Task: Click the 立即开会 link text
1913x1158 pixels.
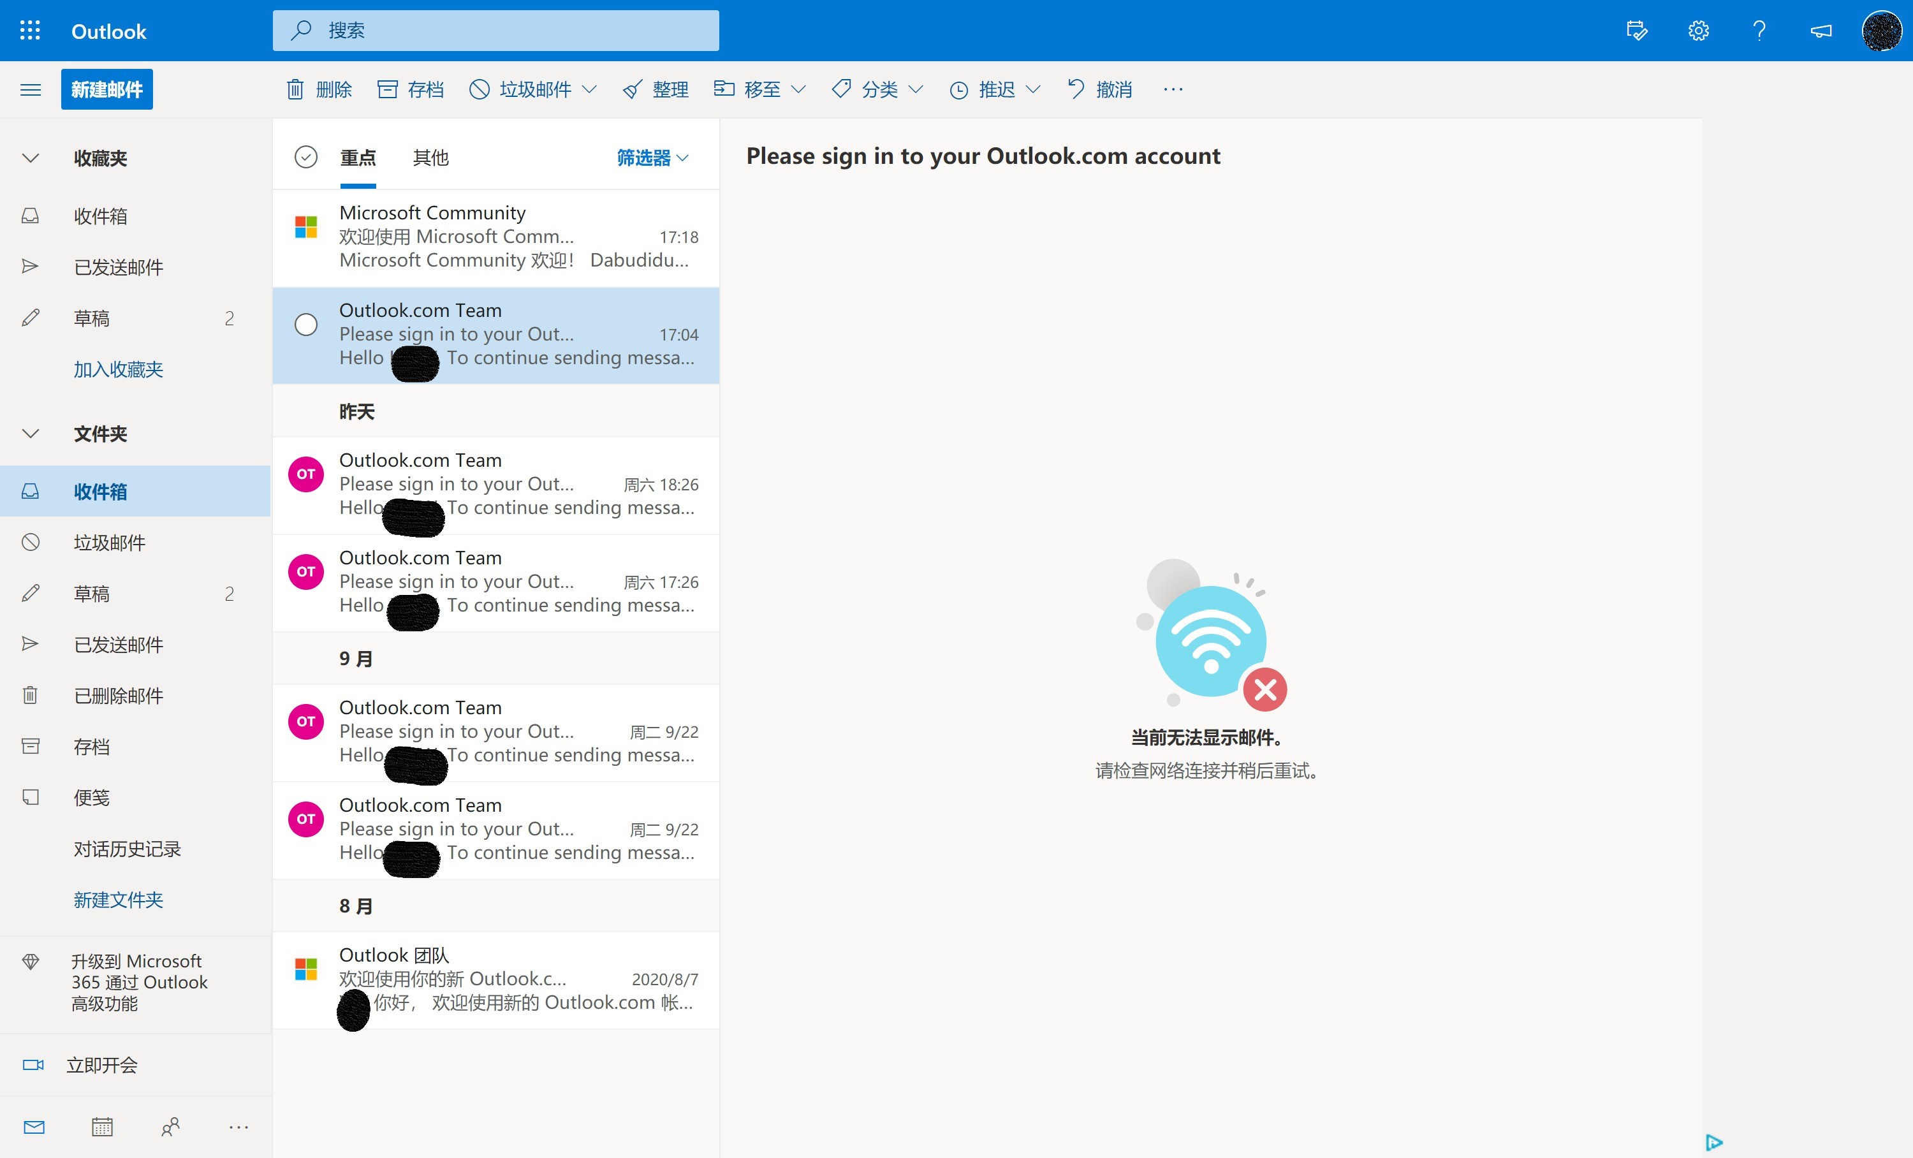Action: click(x=101, y=1065)
